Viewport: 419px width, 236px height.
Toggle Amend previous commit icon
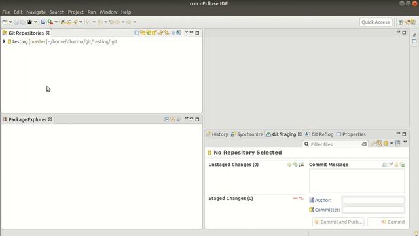(x=384, y=165)
